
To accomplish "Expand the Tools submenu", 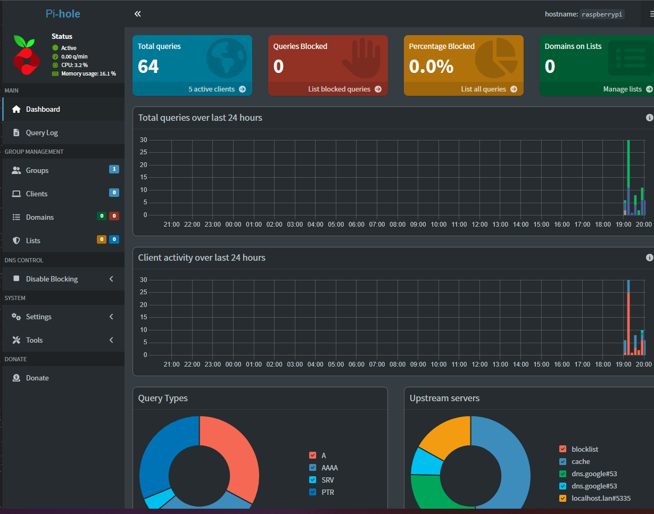I will click(34, 340).
